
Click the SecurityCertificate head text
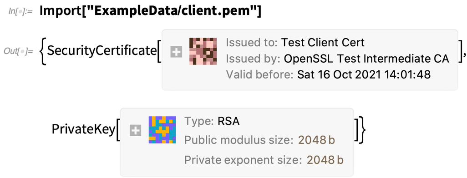[102, 51]
